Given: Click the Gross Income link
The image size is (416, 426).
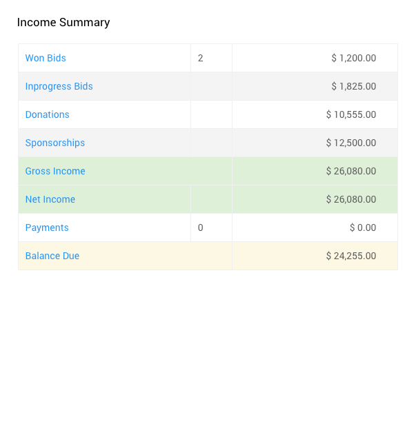Looking at the screenshot, I should tap(55, 171).
